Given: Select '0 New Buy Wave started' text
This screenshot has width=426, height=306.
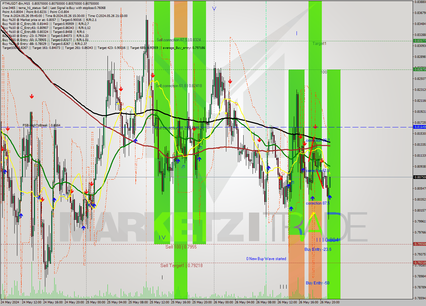Looking at the screenshot, I should (266, 259).
